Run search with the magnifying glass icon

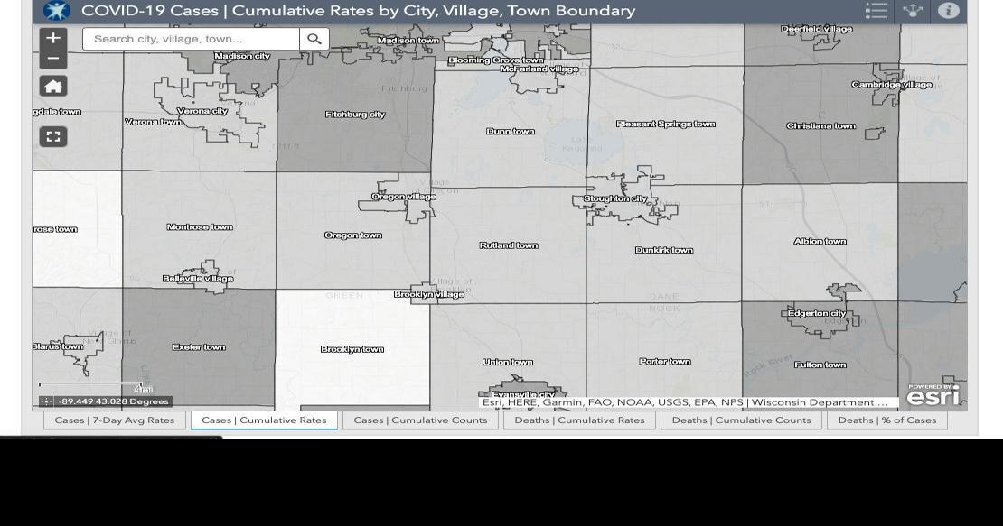(314, 39)
